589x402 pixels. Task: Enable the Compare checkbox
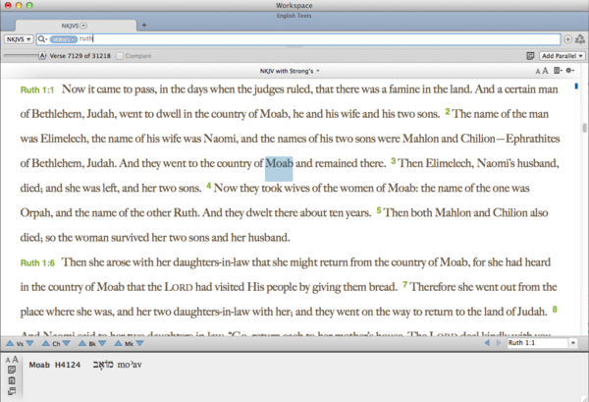pyautogui.click(x=121, y=56)
